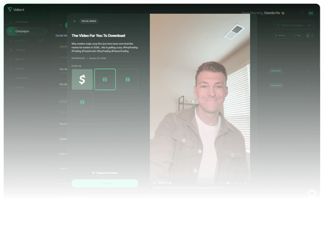The height and width of the screenshot is (251, 324).
Task: Click the Search campaigns field
Action: 294,25
